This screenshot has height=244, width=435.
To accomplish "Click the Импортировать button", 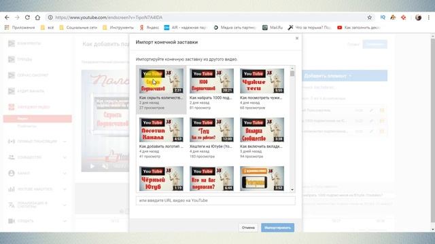I will (x=277, y=228).
